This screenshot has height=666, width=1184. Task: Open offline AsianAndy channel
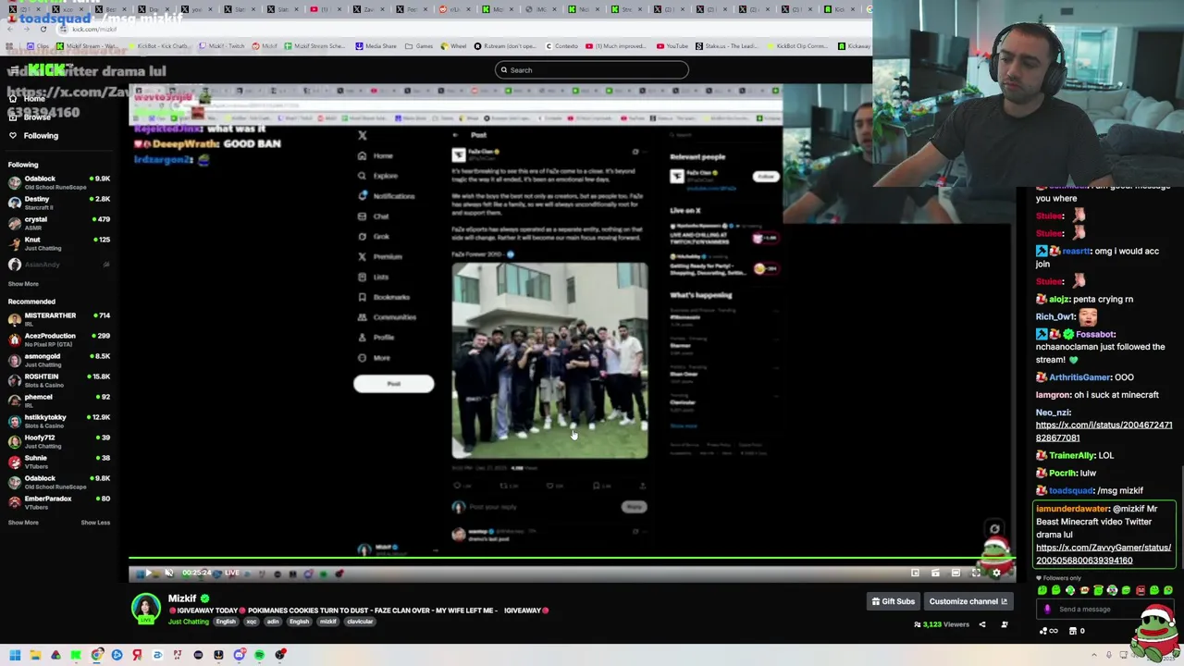[59, 265]
